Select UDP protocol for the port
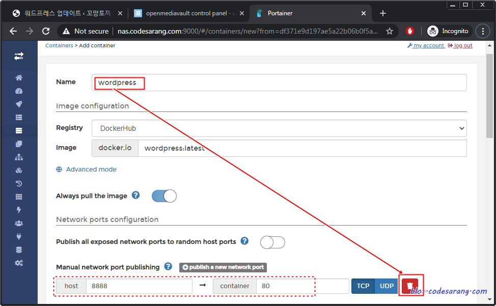Screen dimensions: 496x306 pos(387,286)
